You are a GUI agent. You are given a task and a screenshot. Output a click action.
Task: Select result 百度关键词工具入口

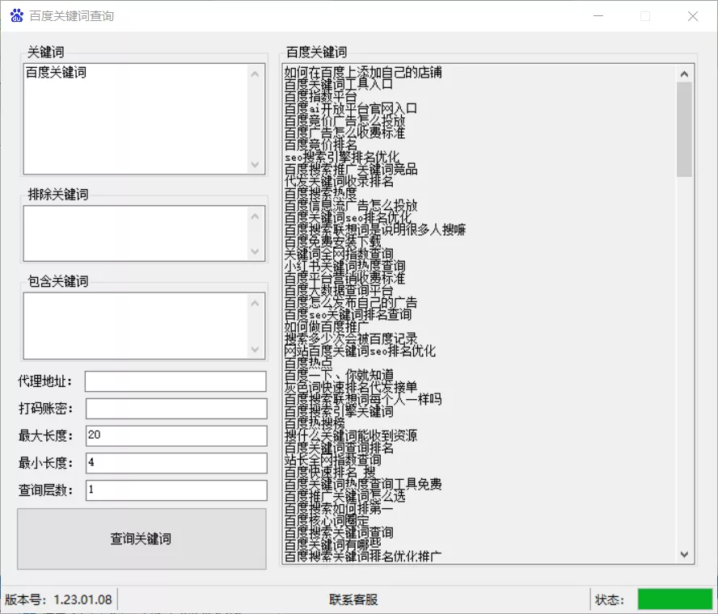(339, 84)
